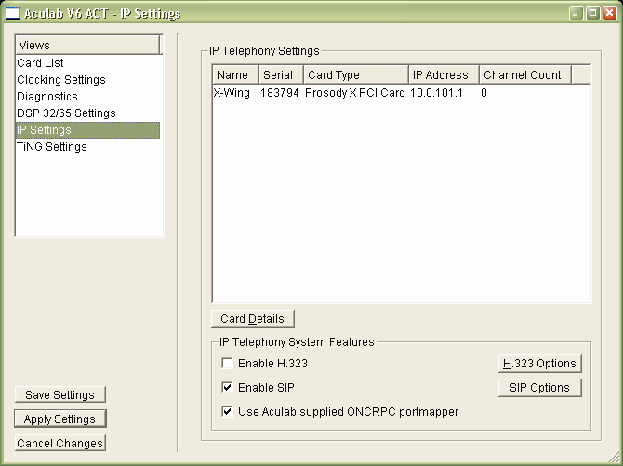Toggle Use Aculab supplied ONCRPC portmapper
Screen dimensions: 623x466
pos(227,411)
